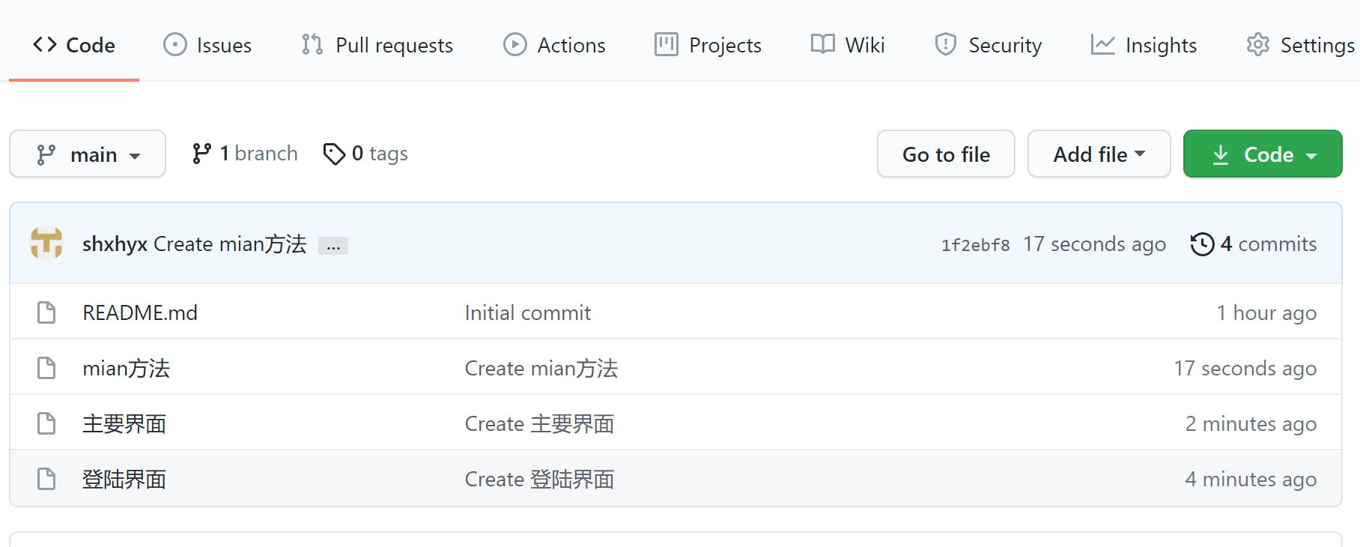Click the README.md file icon
1360x547 pixels.
[x=46, y=312]
